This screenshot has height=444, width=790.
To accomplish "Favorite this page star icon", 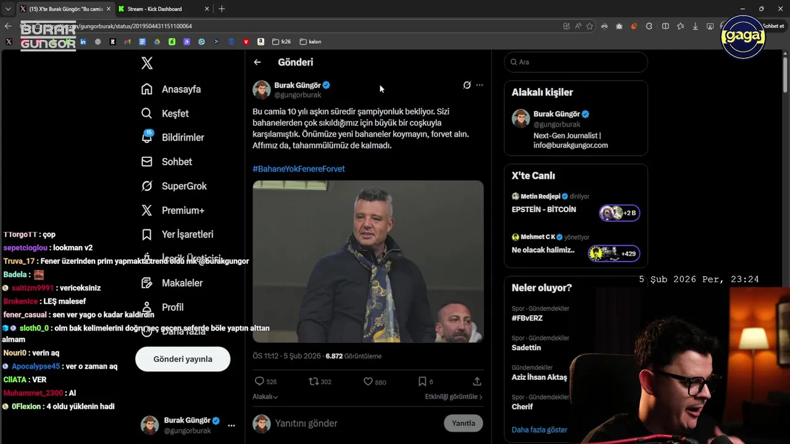I will (589, 26).
